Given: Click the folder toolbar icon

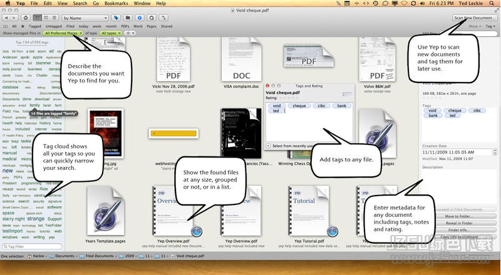Looking at the screenshot, I should click(x=128, y=18).
